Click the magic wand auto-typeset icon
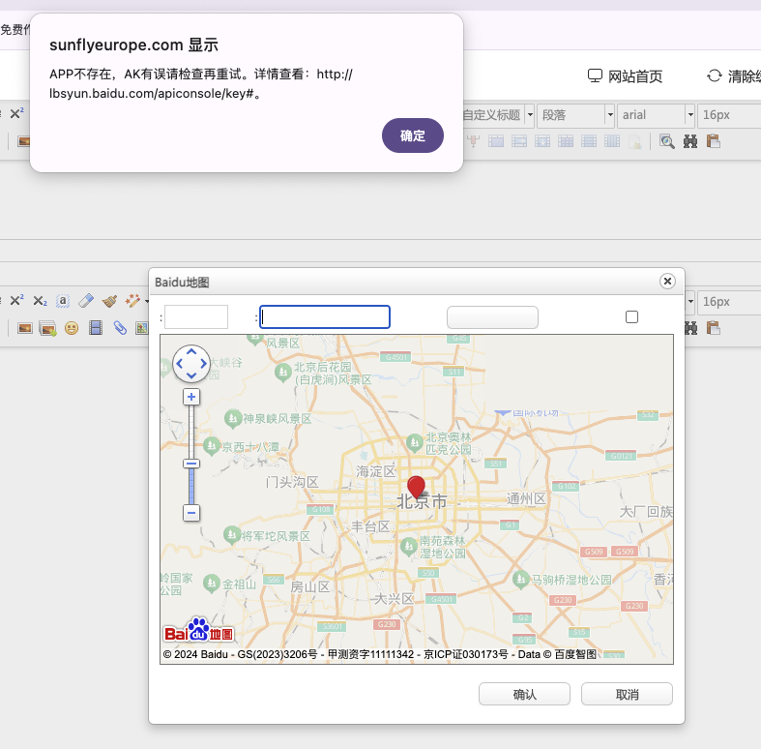Viewport: 761px width, 749px height. [132, 301]
